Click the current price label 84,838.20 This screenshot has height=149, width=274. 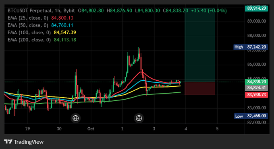(256, 82)
